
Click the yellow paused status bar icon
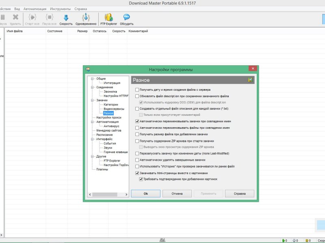pos(307,241)
